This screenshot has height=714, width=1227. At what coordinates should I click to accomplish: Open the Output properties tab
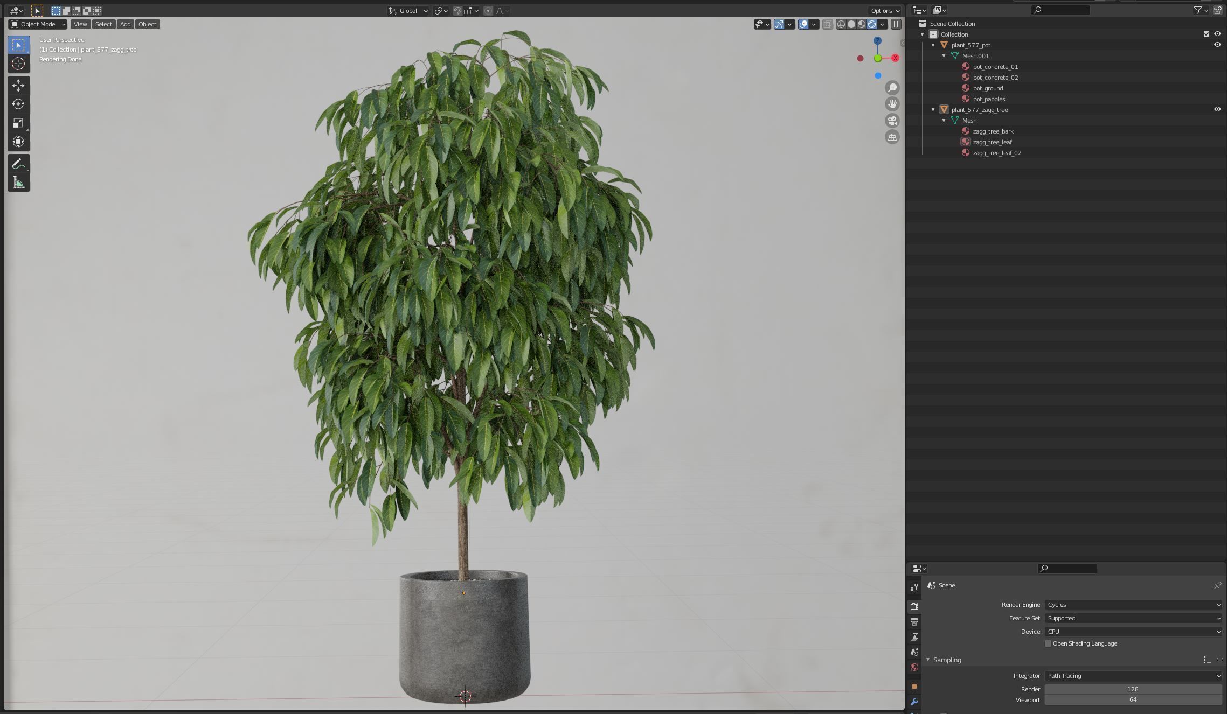pos(914,621)
